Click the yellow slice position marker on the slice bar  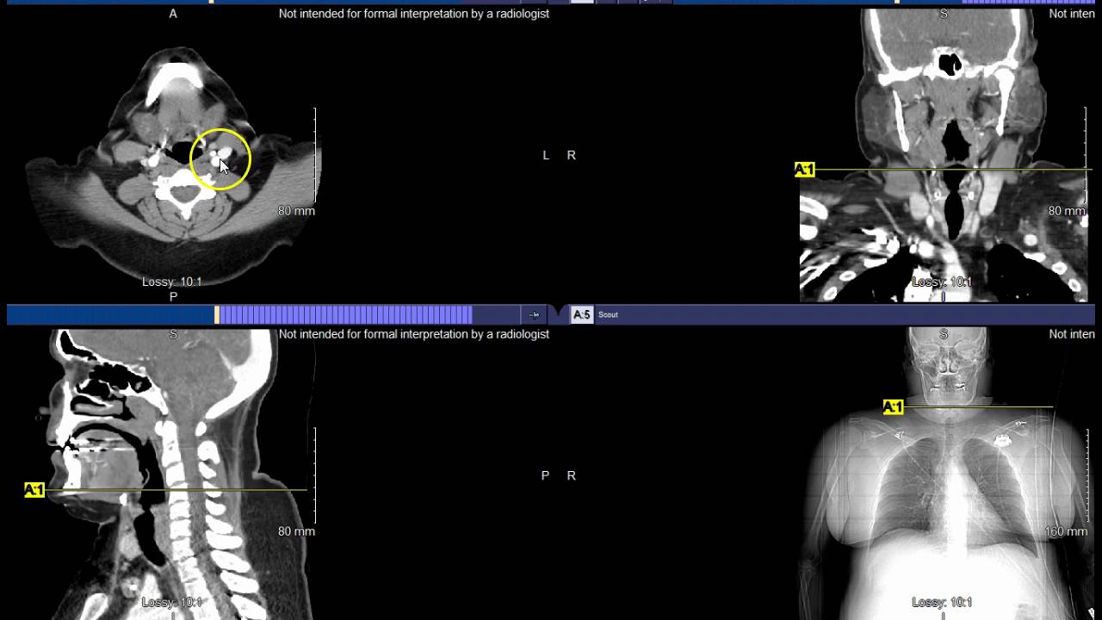pos(217,315)
